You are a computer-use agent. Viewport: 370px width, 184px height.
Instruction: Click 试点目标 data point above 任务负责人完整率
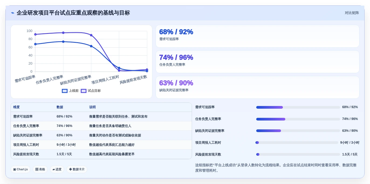[63, 33]
